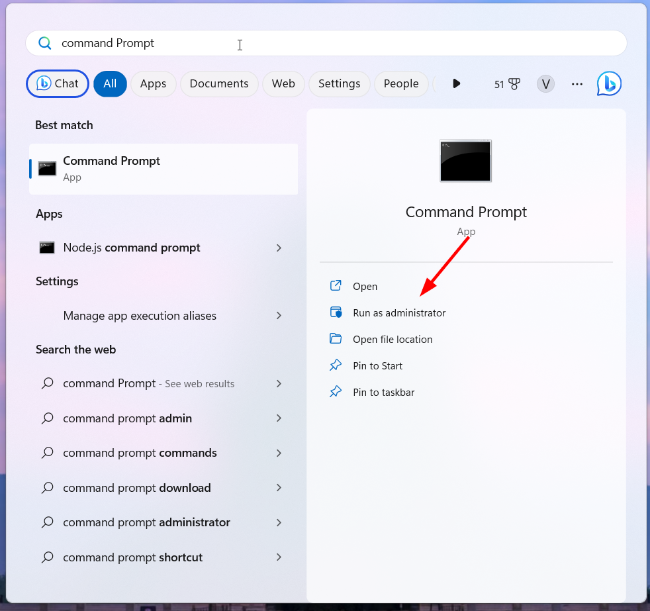Choose Run as administrator
650x611 pixels.
pos(399,313)
